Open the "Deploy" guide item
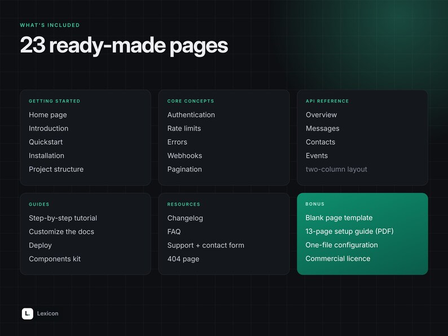448x336 pixels. 40,245
